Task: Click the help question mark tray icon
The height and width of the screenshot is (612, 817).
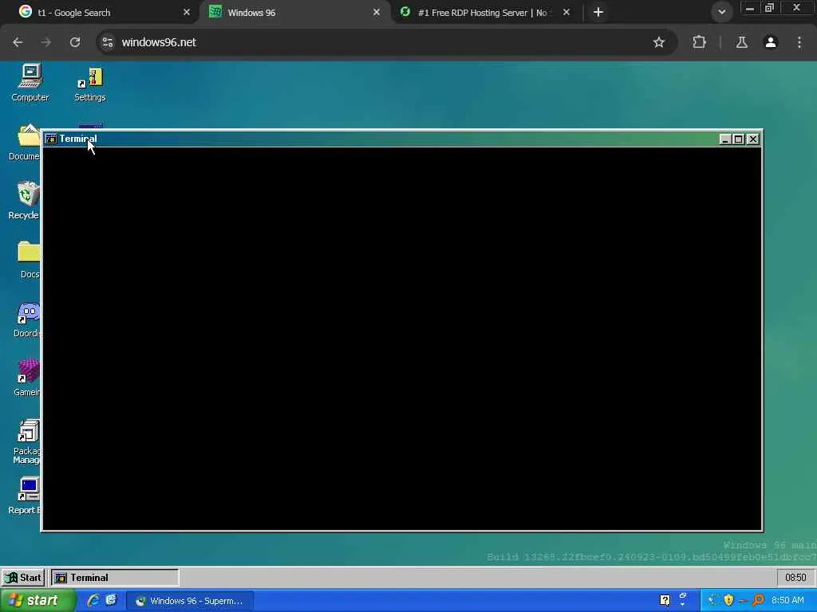Action: [665, 600]
